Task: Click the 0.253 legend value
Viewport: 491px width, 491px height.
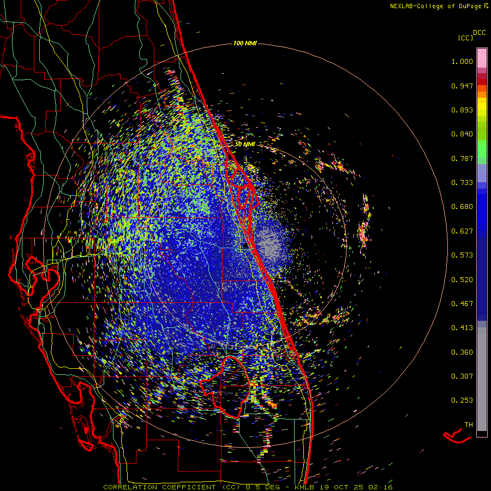Action: click(x=462, y=400)
